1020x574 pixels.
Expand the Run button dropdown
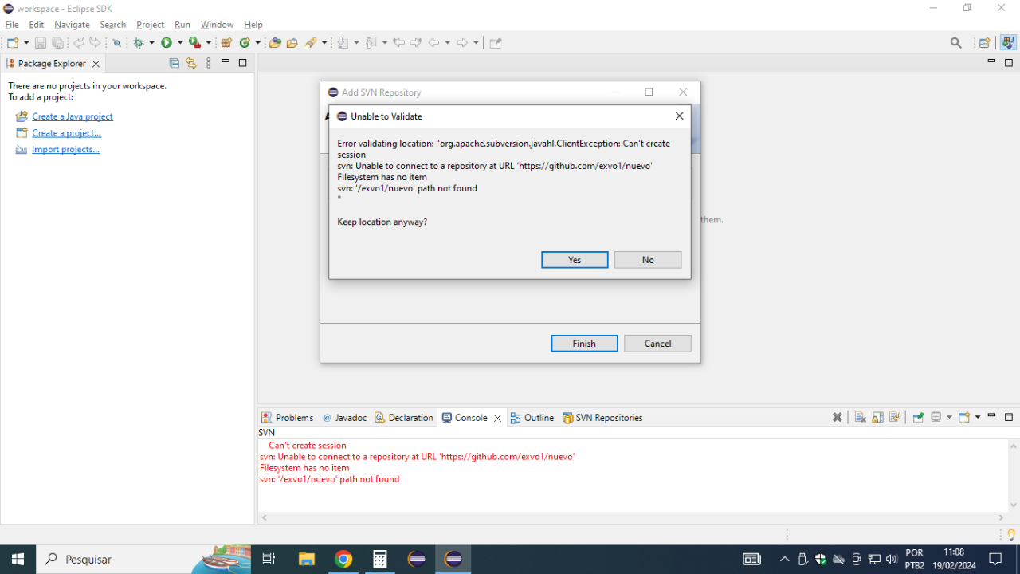point(180,42)
